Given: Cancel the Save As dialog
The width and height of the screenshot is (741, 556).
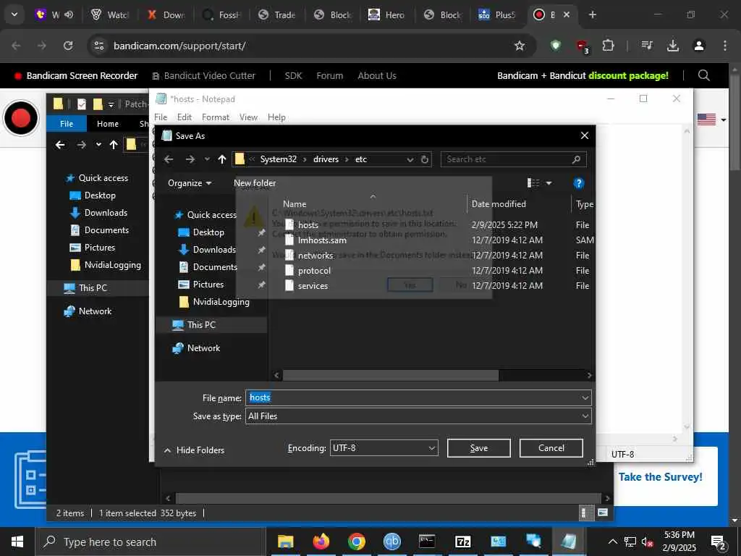Looking at the screenshot, I should [551, 447].
